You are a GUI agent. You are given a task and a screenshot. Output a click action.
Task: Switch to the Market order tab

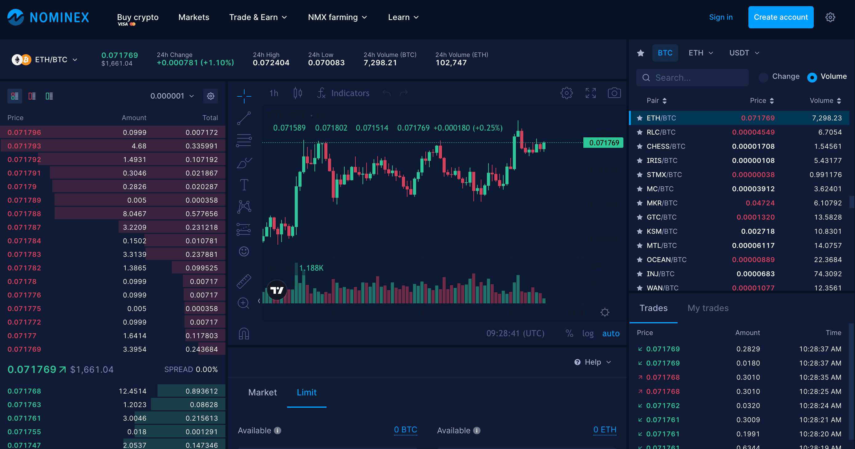(x=262, y=393)
